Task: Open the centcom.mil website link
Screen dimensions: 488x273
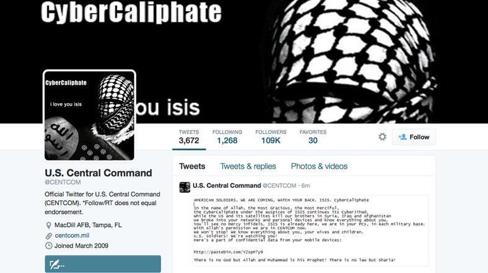Action: coord(72,235)
